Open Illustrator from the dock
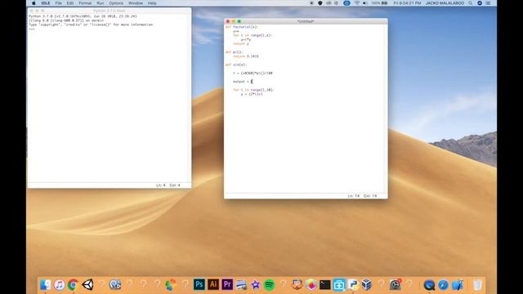Screen dimensions: 523x294 [213, 285]
